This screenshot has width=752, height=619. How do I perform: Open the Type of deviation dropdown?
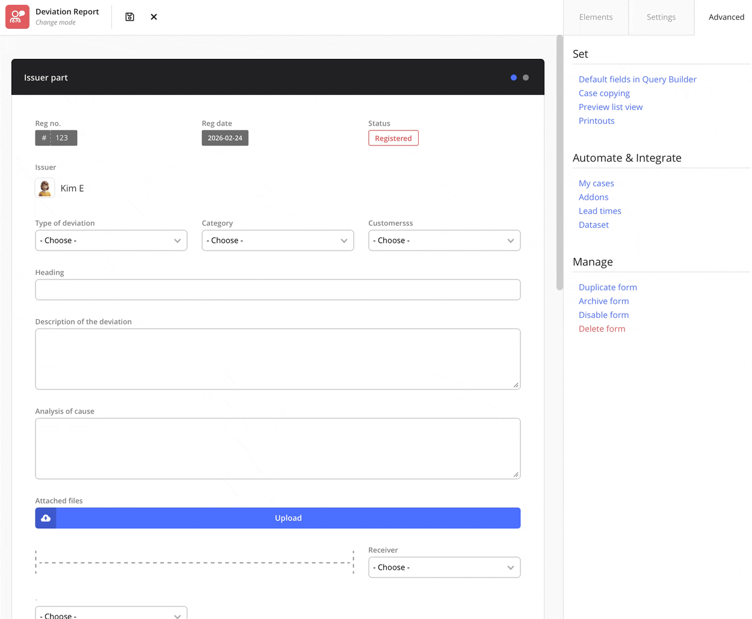pyautogui.click(x=111, y=240)
